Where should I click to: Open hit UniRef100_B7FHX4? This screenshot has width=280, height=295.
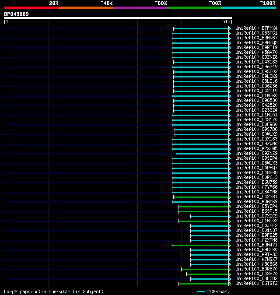point(256,28)
